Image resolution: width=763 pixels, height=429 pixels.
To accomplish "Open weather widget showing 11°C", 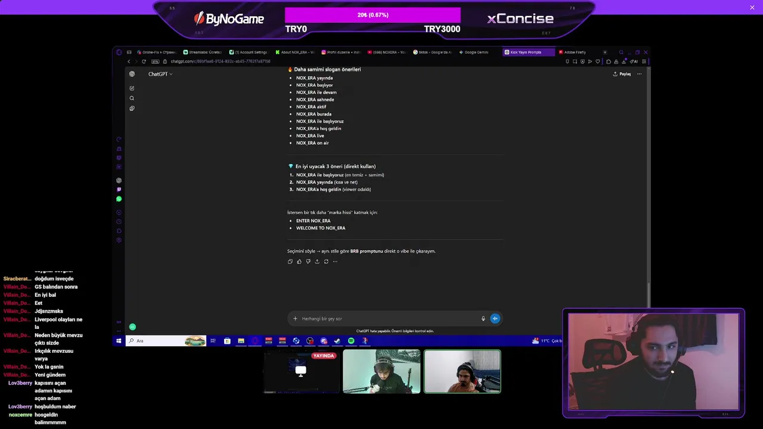I will pyautogui.click(x=547, y=341).
